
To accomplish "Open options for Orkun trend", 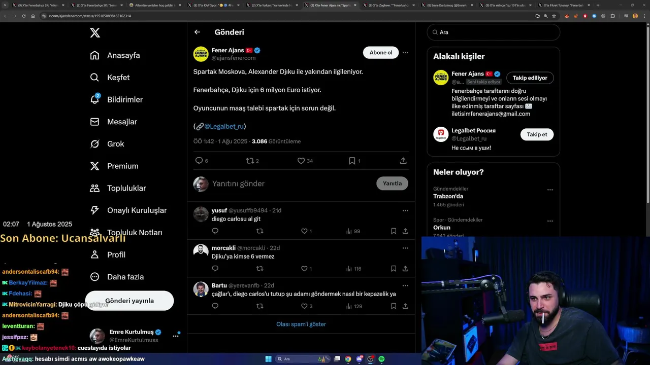I will coord(550,221).
